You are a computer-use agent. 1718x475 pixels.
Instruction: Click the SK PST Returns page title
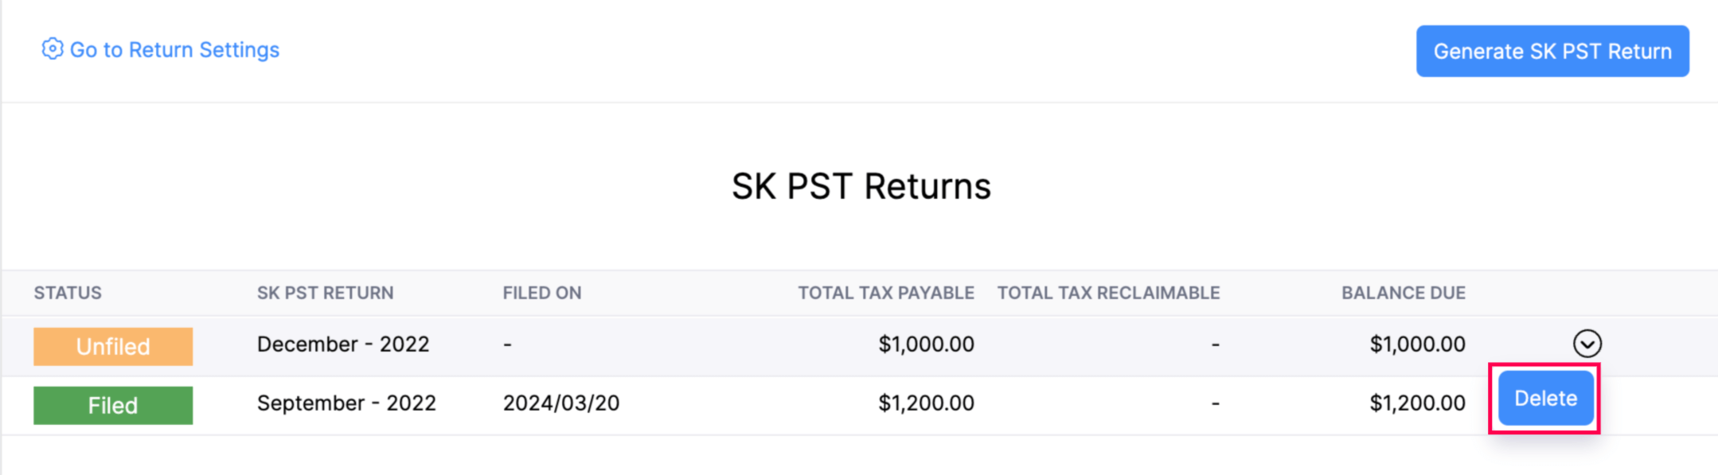[861, 185]
